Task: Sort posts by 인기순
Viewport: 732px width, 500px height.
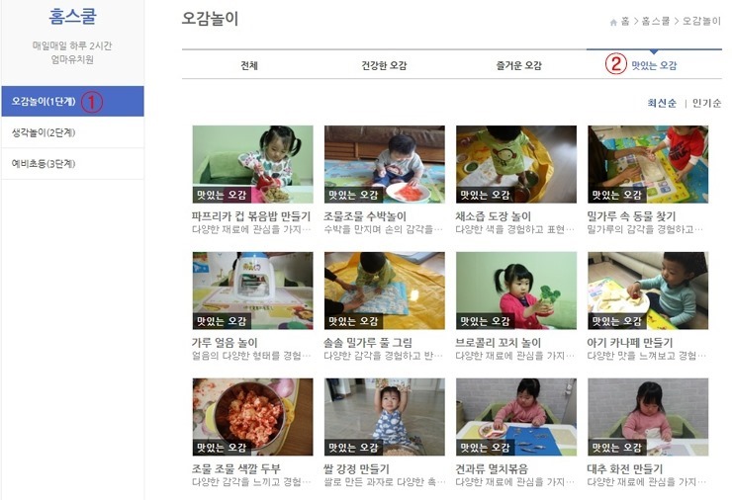Action: click(x=706, y=103)
